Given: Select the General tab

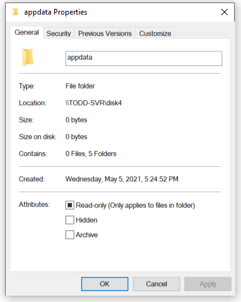Looking at the screenshot, I should click(27, 32).
